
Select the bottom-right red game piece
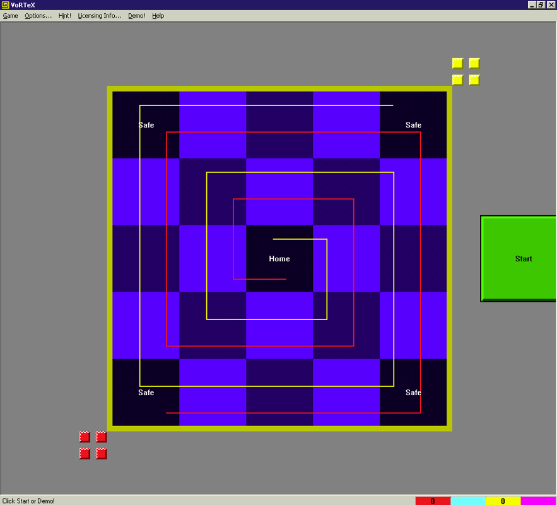[x=101, y=453]
